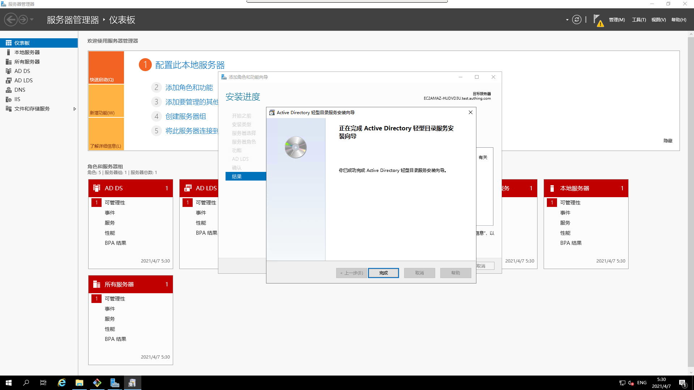Open the 工具(T) menu
The image size is (694, 390).
click(639, 20)
